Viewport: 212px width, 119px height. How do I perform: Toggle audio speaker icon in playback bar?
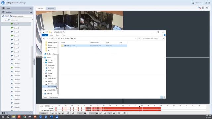point(68,113)
